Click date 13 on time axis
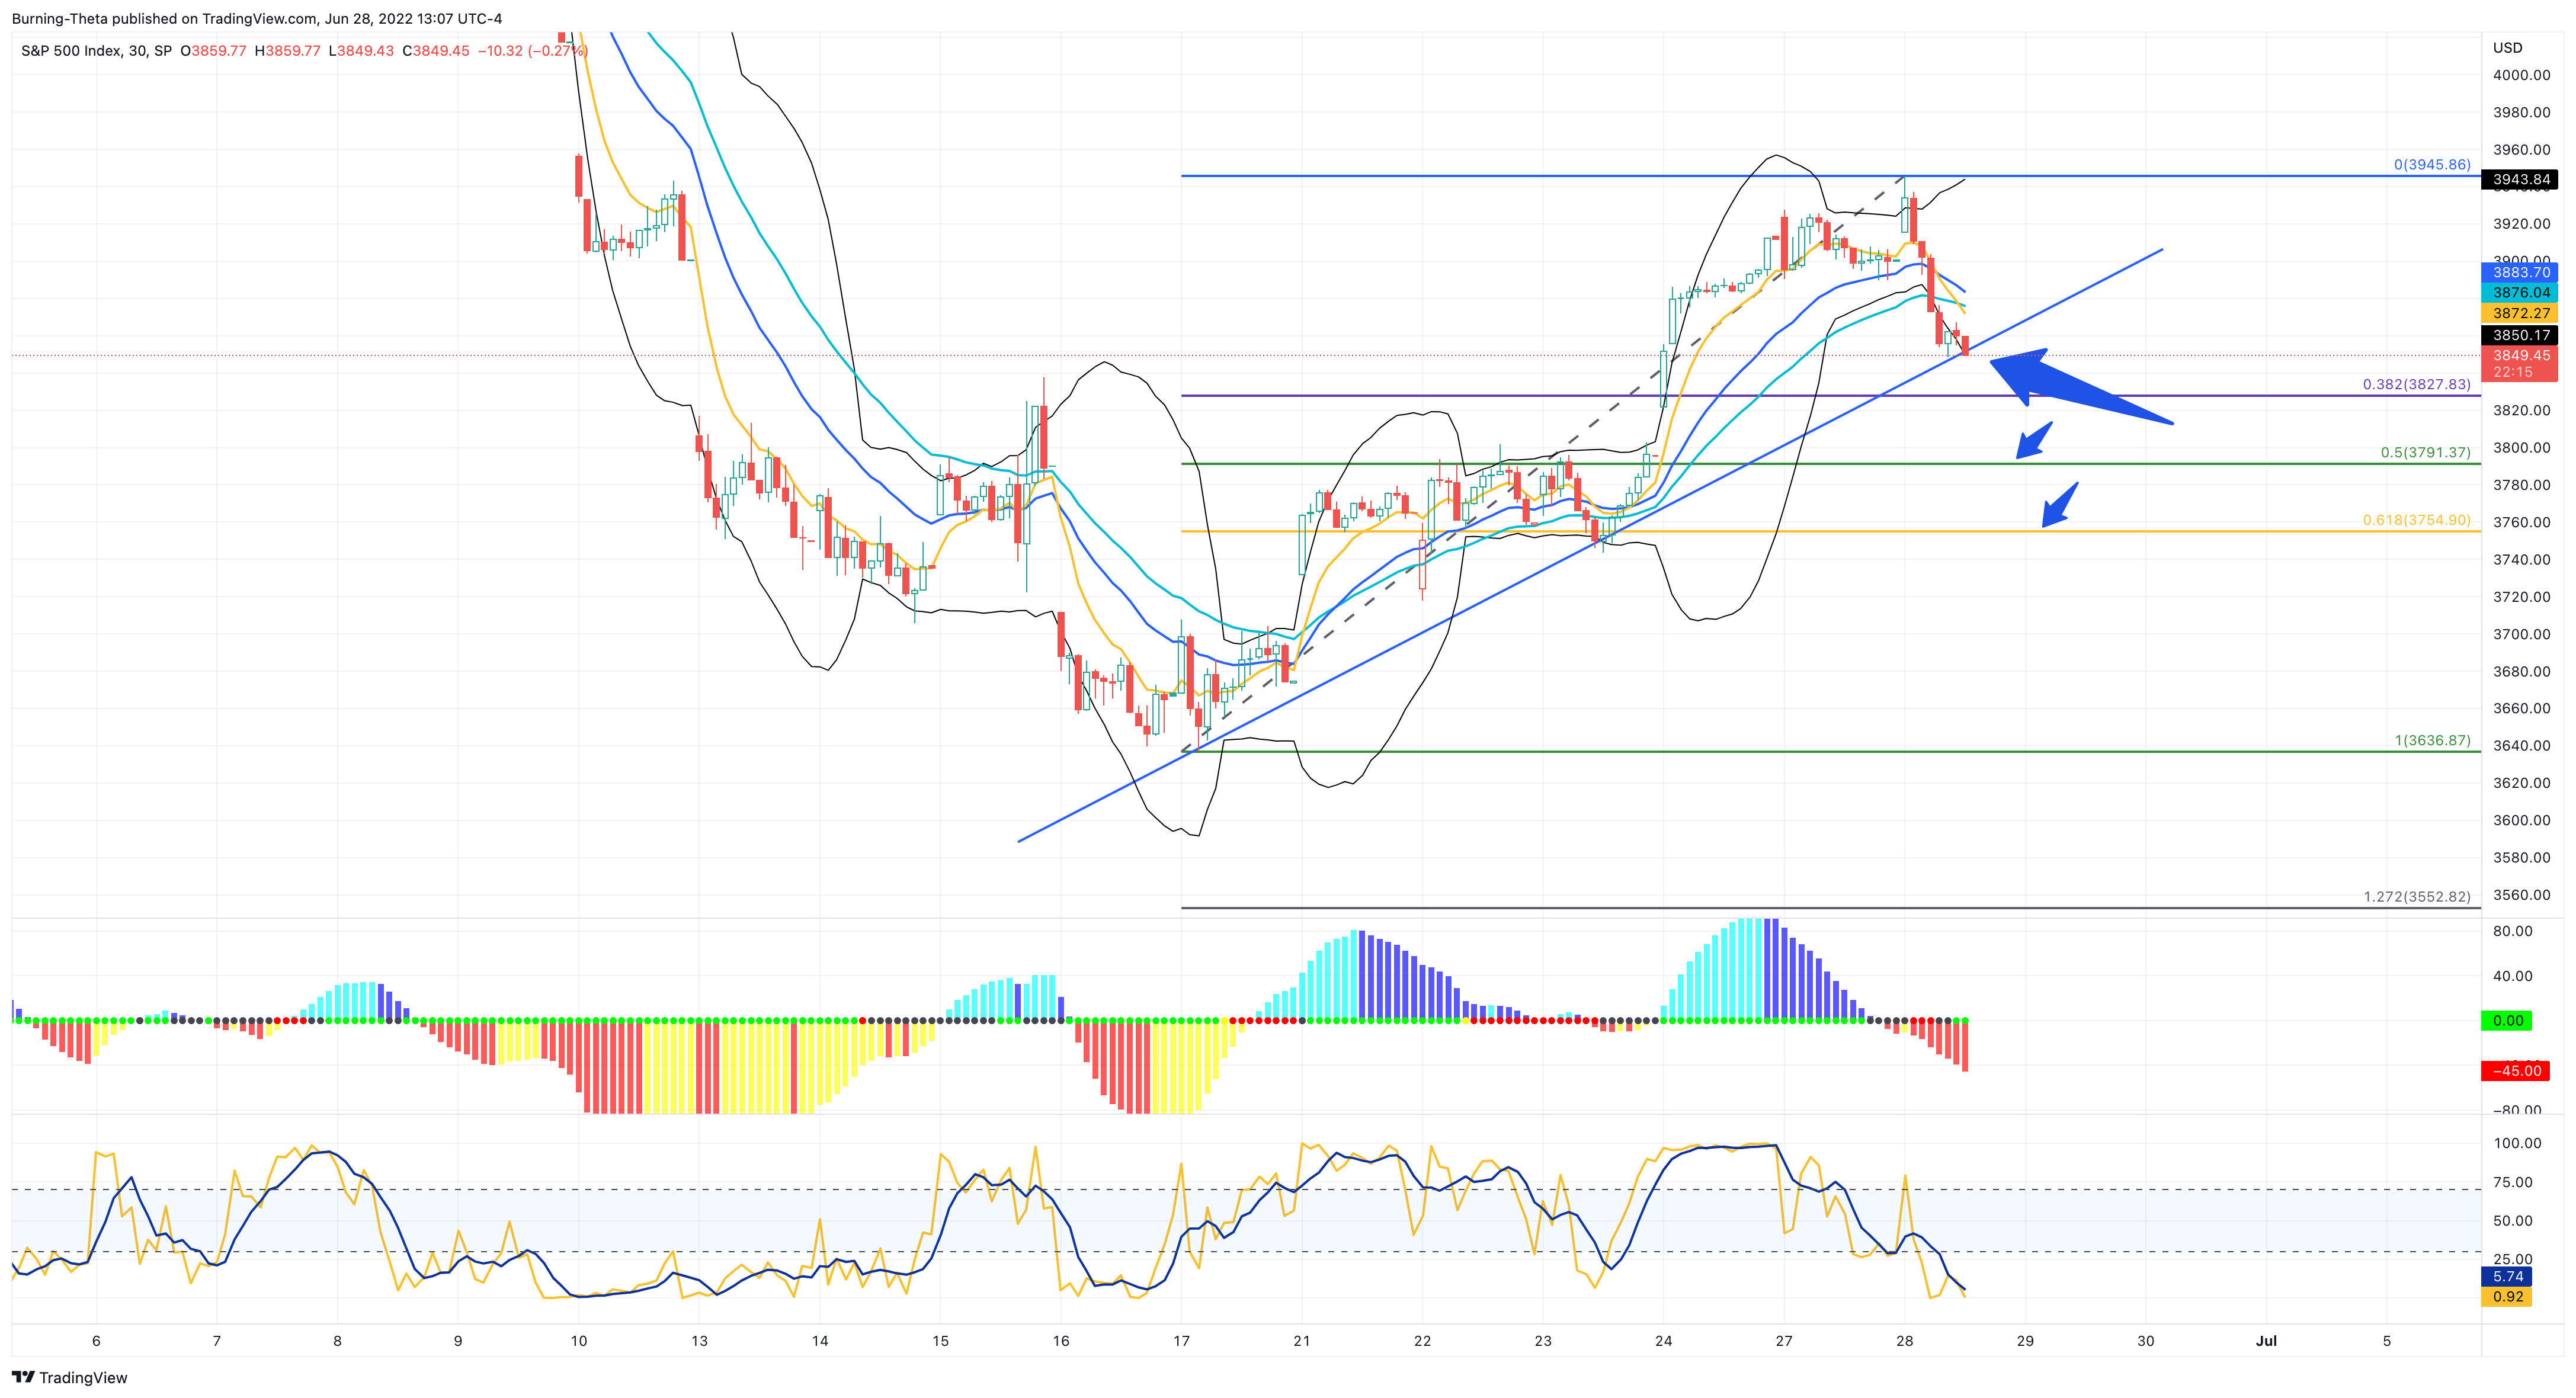2576x1398 pixels. (x=699, y=1341)
